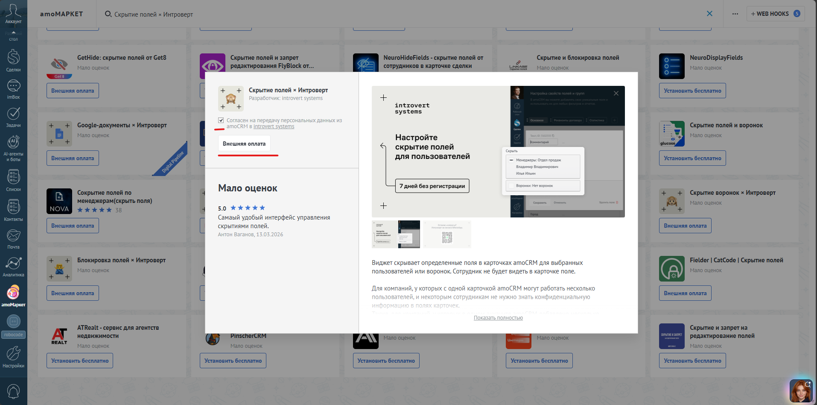The image size is (817, 405).
Task: Click the widget icon in the dialog header
Action: 231,99
